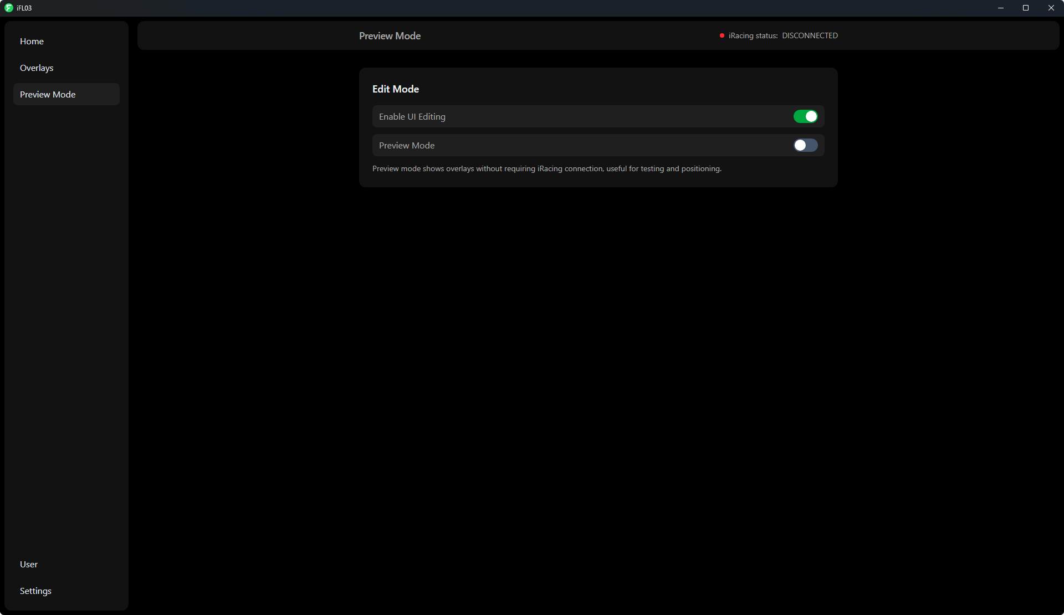
Task: Click the iFL03 app logo icon
Action: (8, 8)
